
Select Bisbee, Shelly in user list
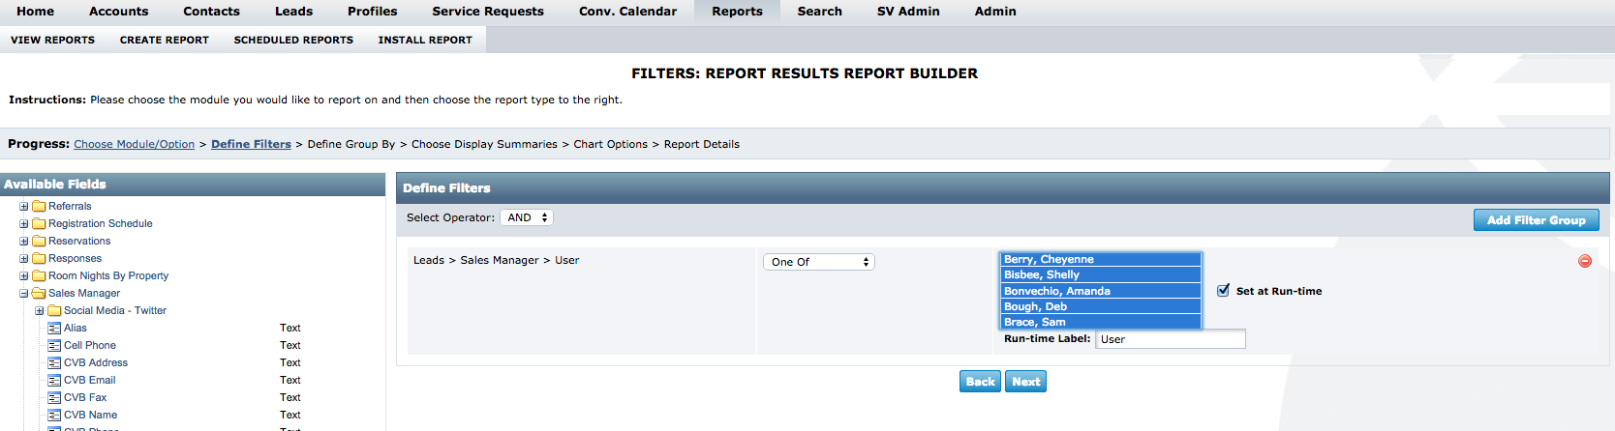1100,274
